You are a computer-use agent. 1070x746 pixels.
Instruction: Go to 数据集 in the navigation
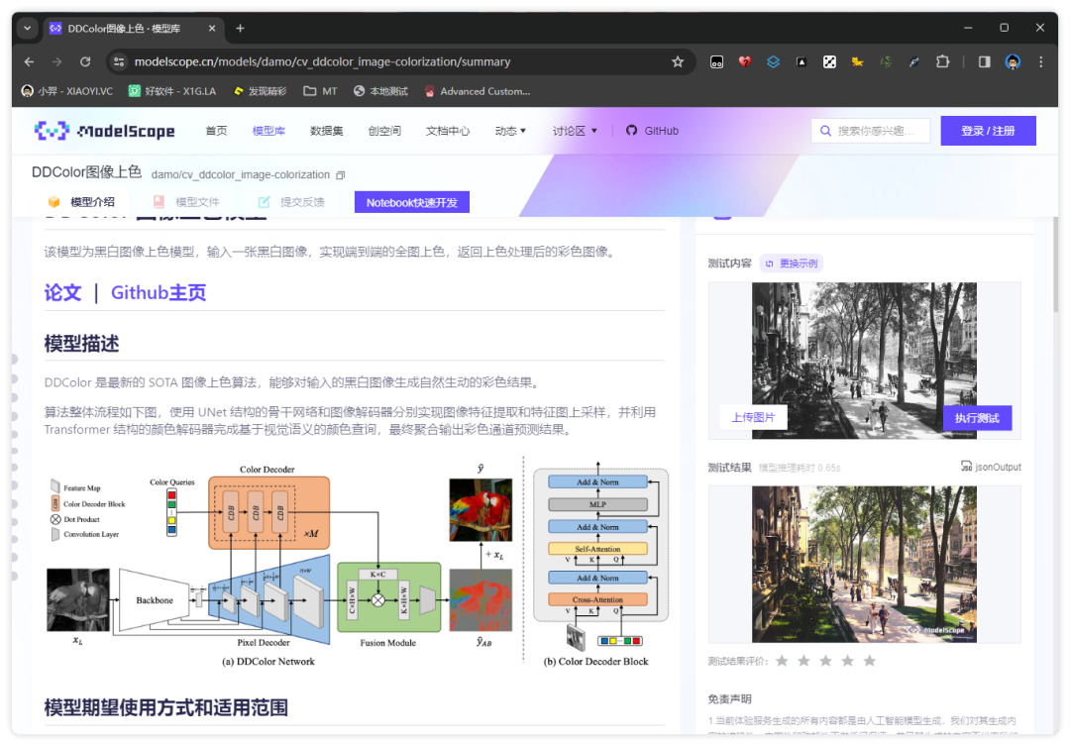point(326,131)
